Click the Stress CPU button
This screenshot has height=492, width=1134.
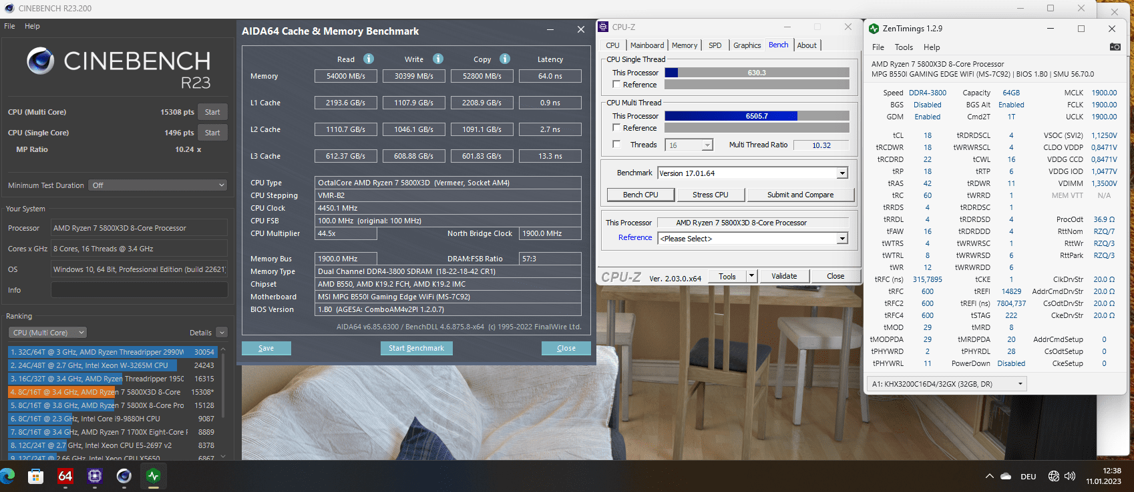click(x=710, y=195)
